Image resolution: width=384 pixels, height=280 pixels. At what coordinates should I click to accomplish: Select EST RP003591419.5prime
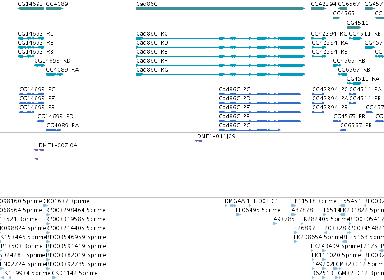(48, 251)
